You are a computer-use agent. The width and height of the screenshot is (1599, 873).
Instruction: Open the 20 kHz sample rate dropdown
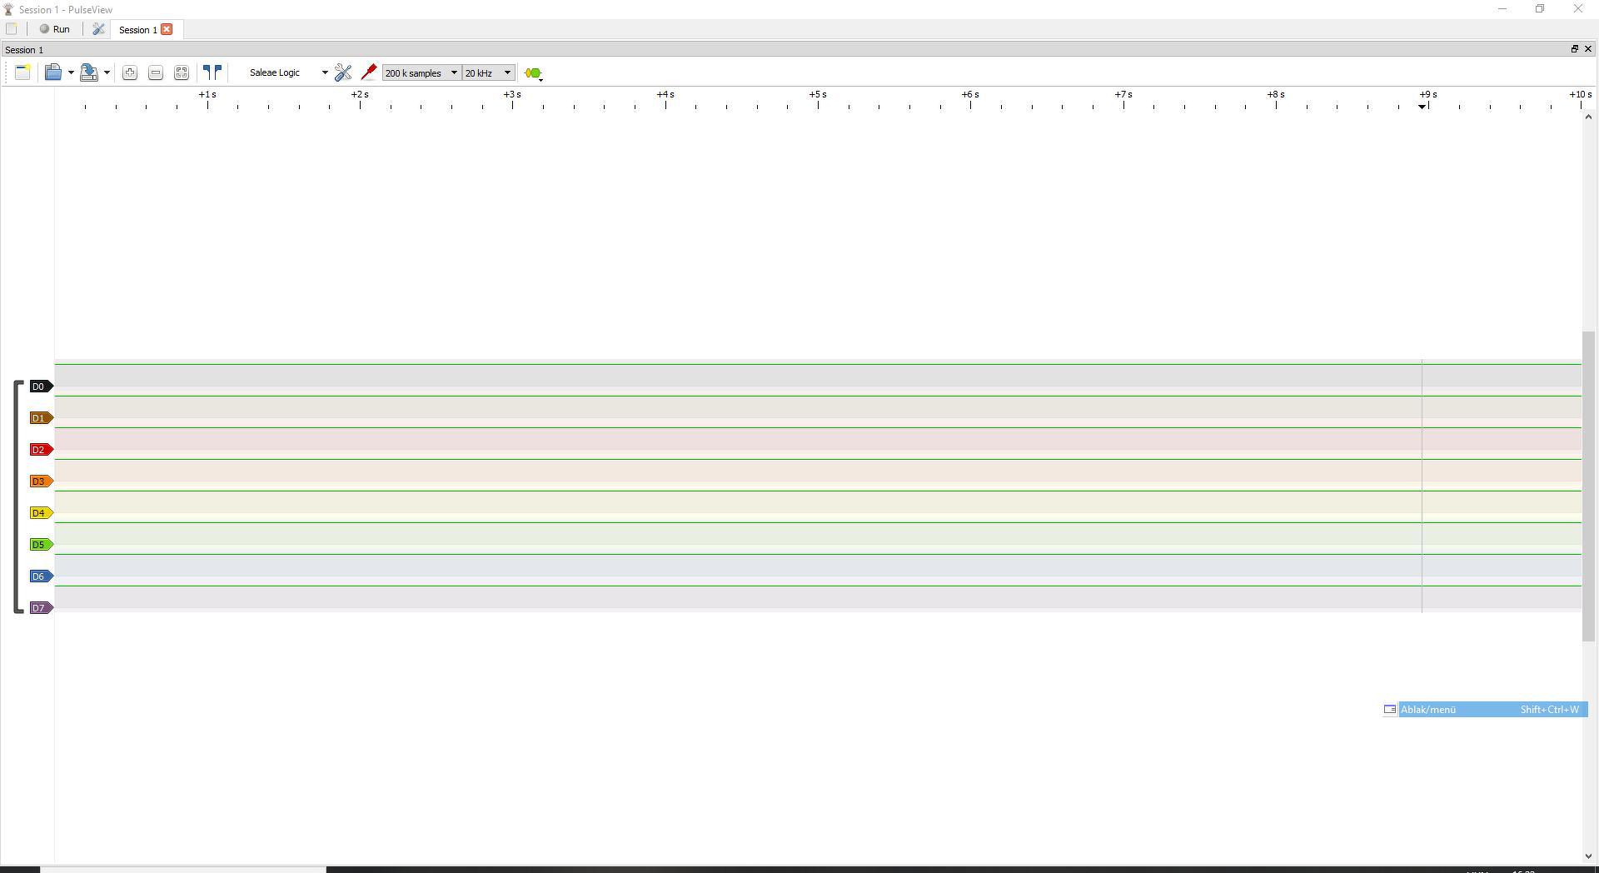(489, 73)
